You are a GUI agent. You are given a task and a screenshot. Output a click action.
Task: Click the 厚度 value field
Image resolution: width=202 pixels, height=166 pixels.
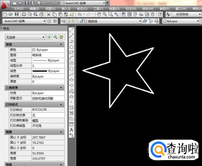[48, 81]
